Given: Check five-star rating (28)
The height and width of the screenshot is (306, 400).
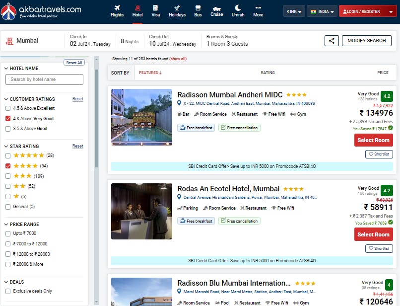Looking at the screenshot, I should click(8, 155).
